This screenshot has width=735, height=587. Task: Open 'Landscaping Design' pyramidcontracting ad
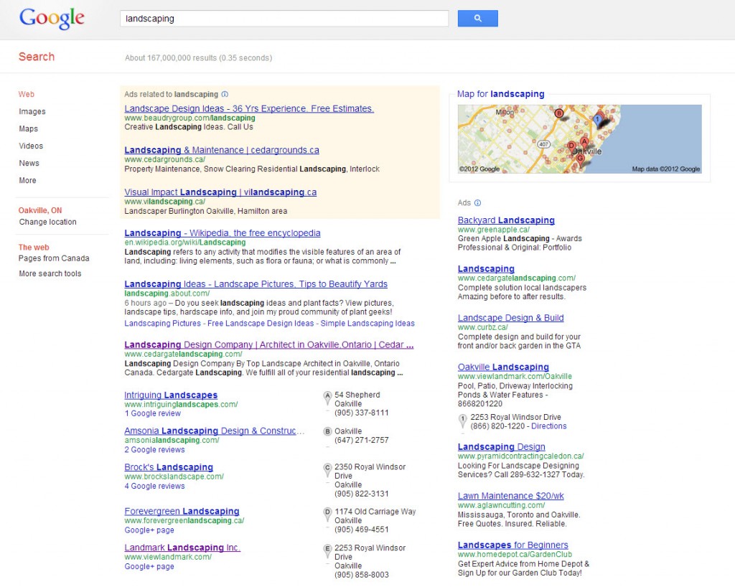point(502,447)
